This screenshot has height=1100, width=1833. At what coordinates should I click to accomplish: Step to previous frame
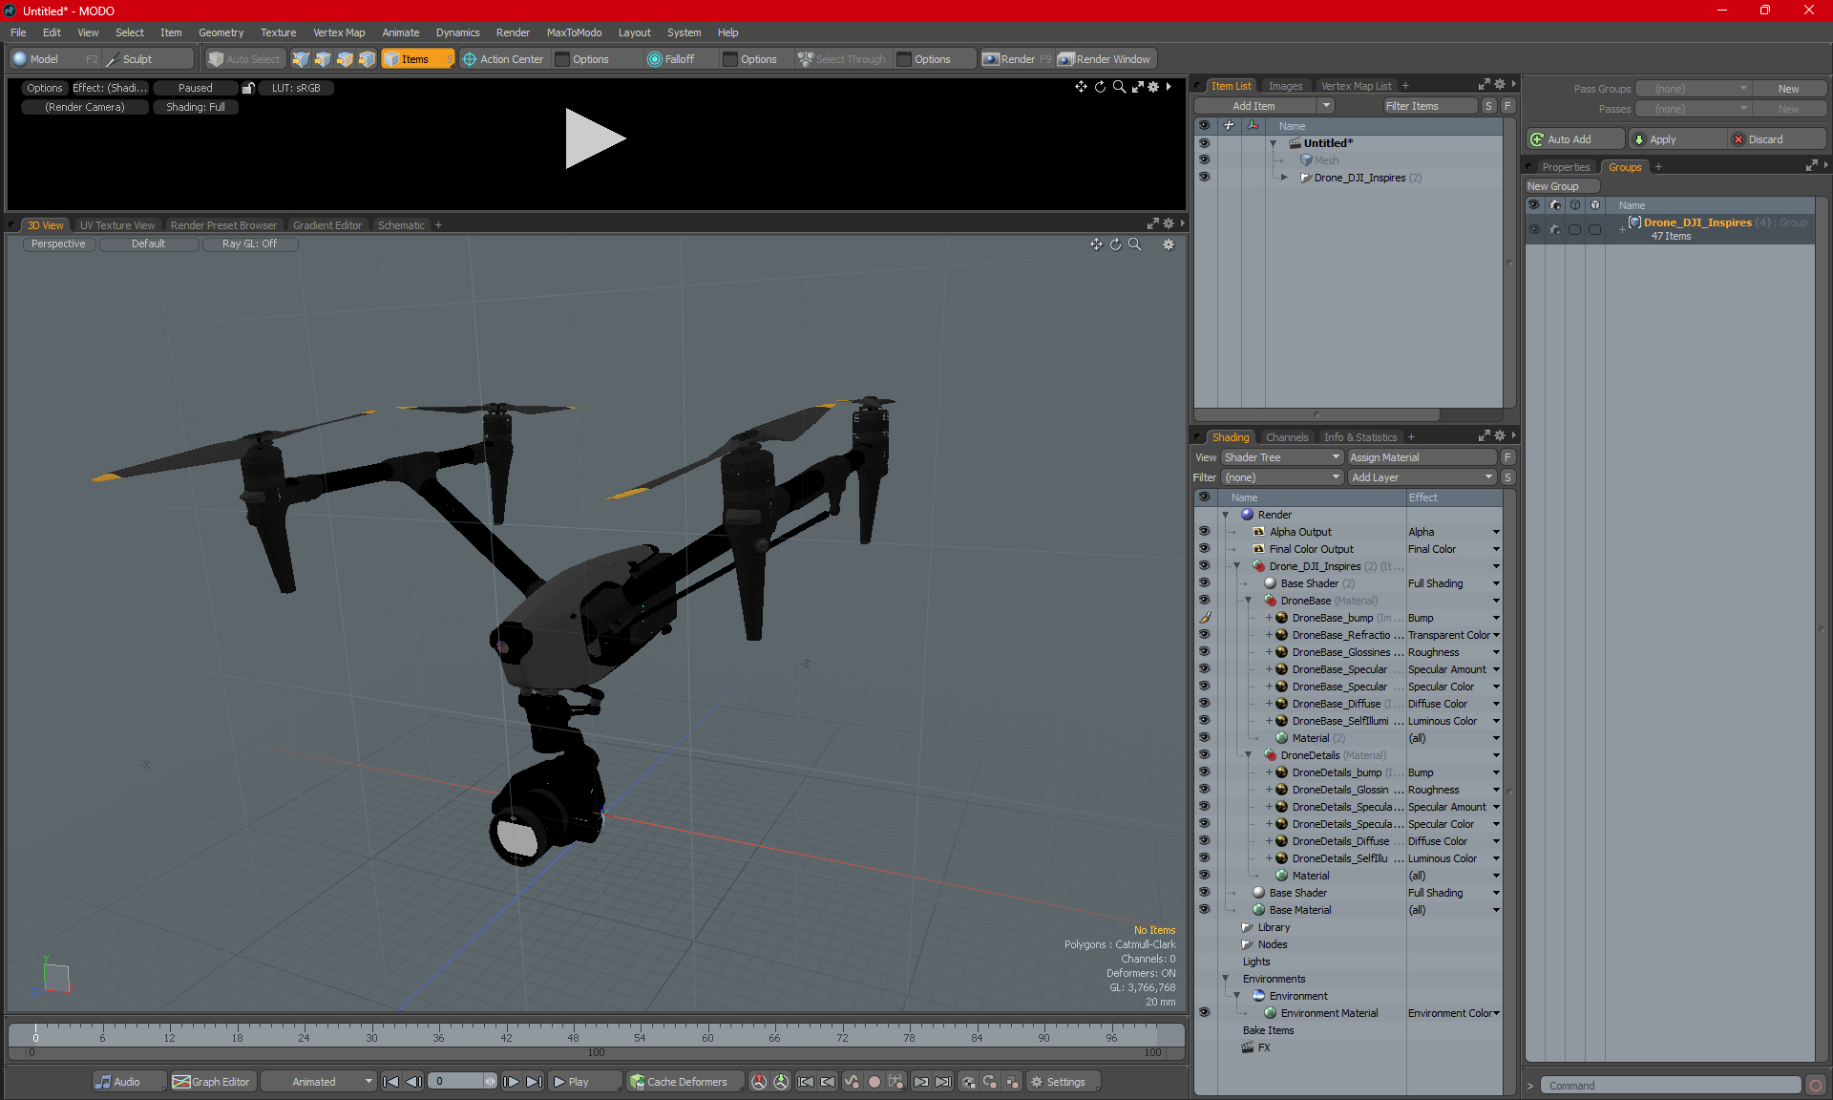pos(413,1082)
